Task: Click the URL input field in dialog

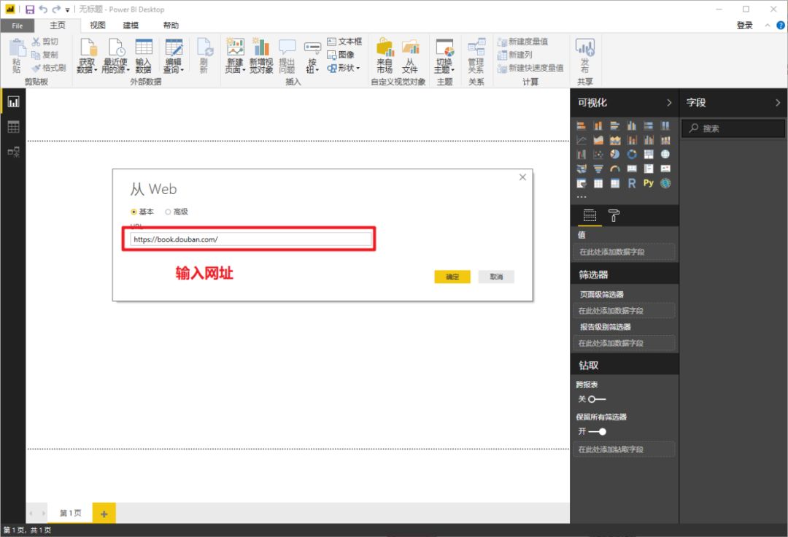Action: click(x=250, y=239)
